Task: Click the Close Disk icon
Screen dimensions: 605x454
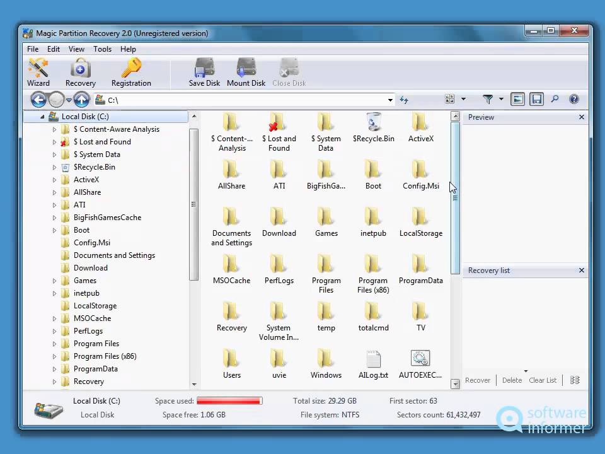Action: coord(289,72)
